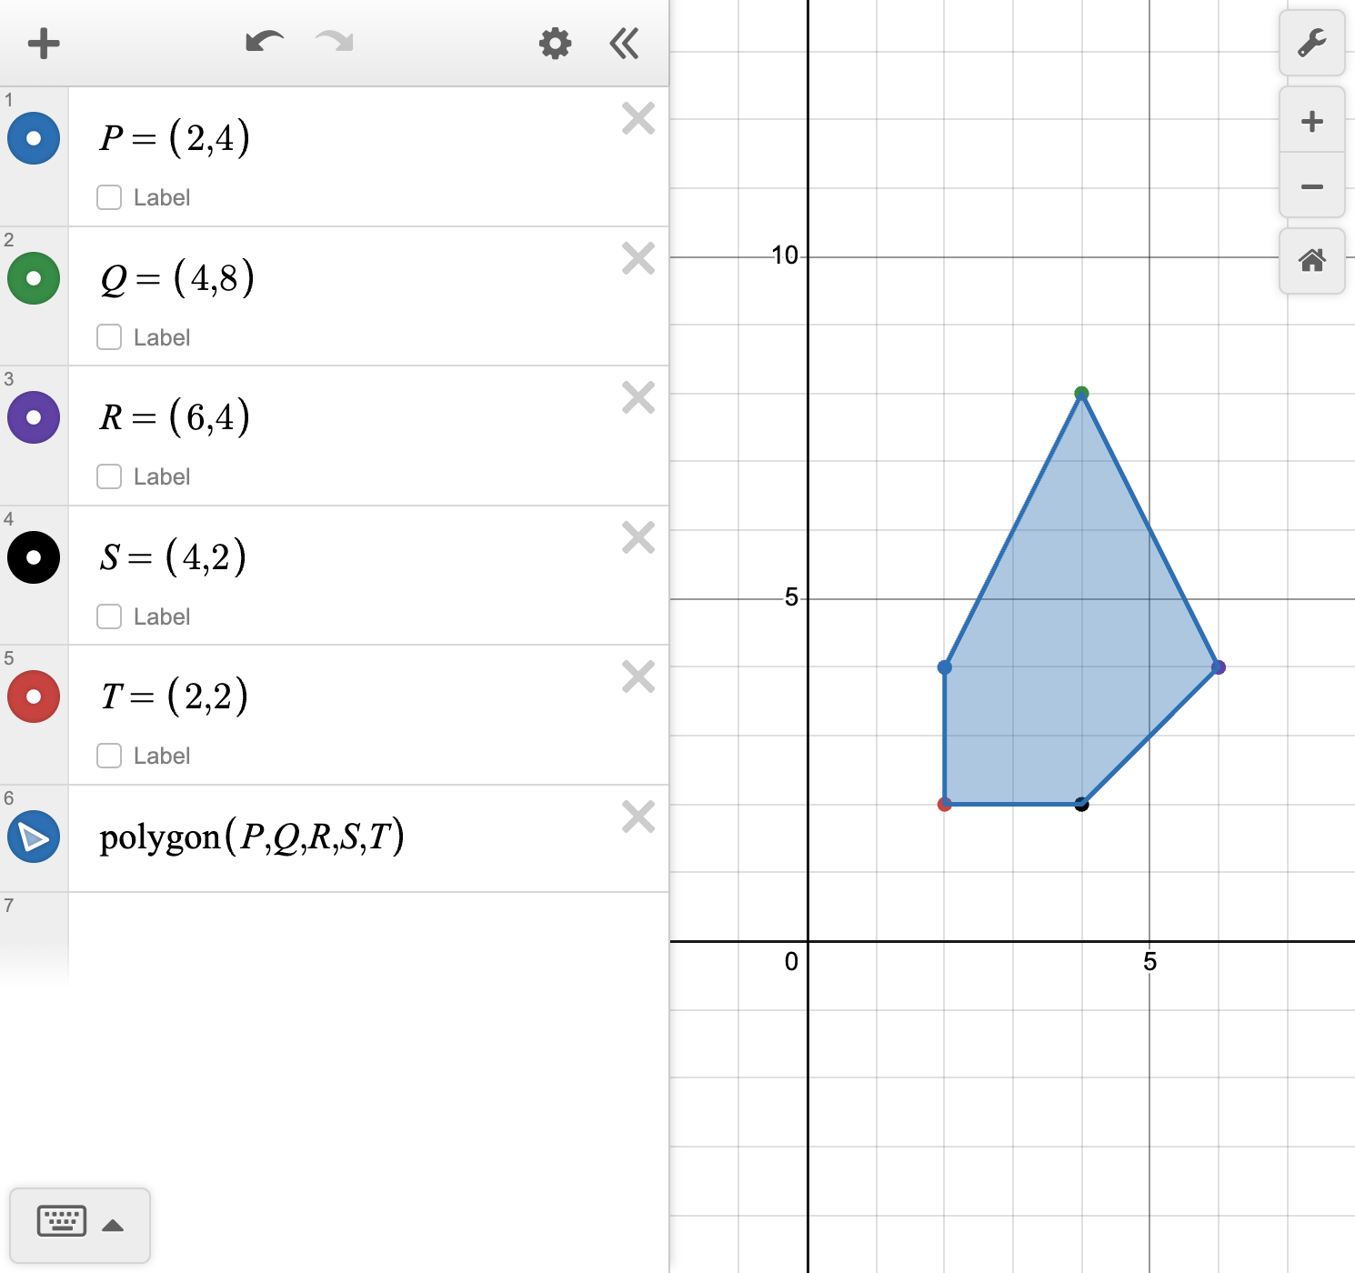
Task: Zoom in on the graph
Action: pos(1311,121)
